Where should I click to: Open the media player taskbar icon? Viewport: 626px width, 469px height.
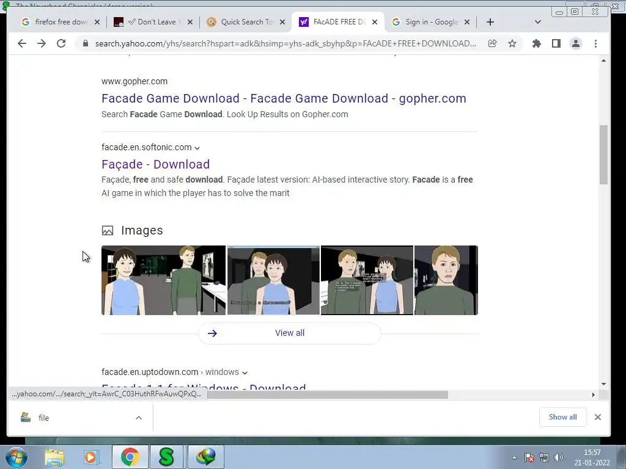(91, 457)
